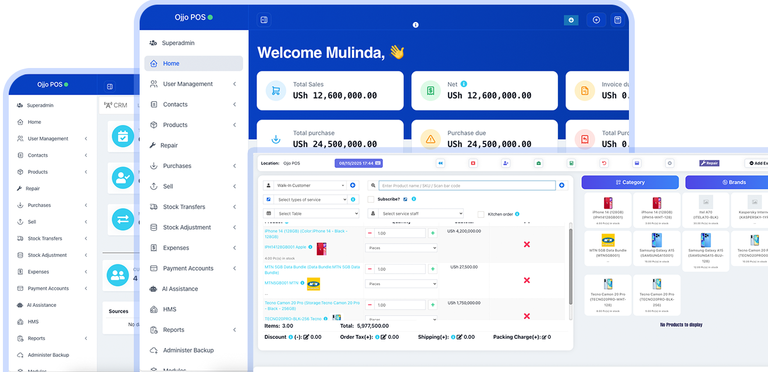Click the info icon beside Kitchen order
The height and width of the screenshot is (372, 768).
pos(517,214)
